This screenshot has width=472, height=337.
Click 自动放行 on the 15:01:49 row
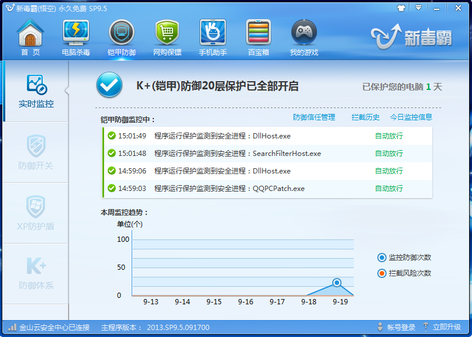point(389,136)
